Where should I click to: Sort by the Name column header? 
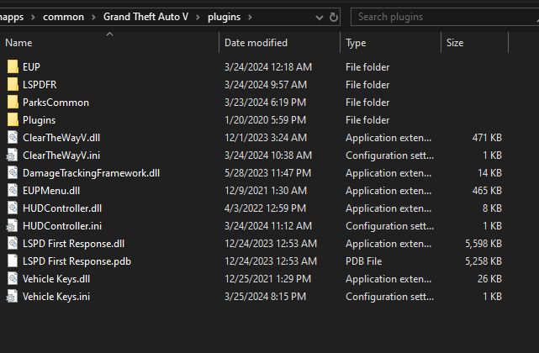click(x=18, y=43)
